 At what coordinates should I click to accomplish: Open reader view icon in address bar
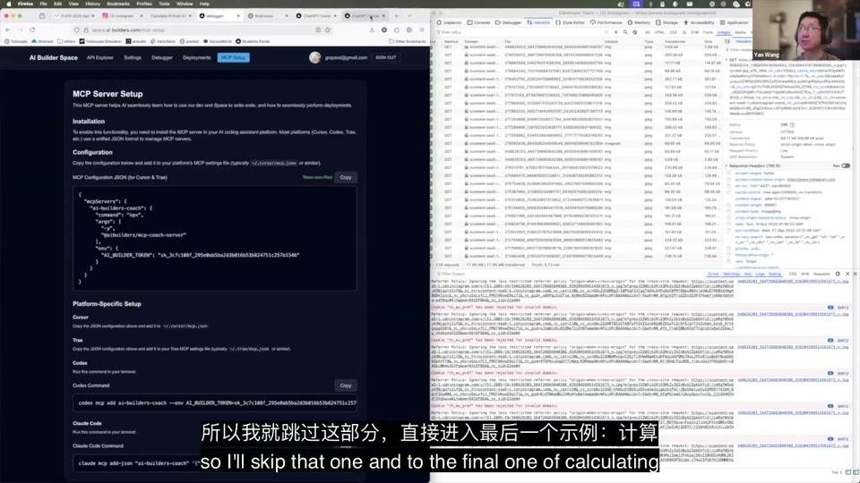318,30
